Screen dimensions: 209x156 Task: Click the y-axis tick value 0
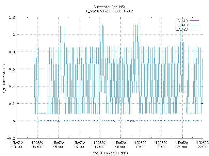click(x=14, y=121)
